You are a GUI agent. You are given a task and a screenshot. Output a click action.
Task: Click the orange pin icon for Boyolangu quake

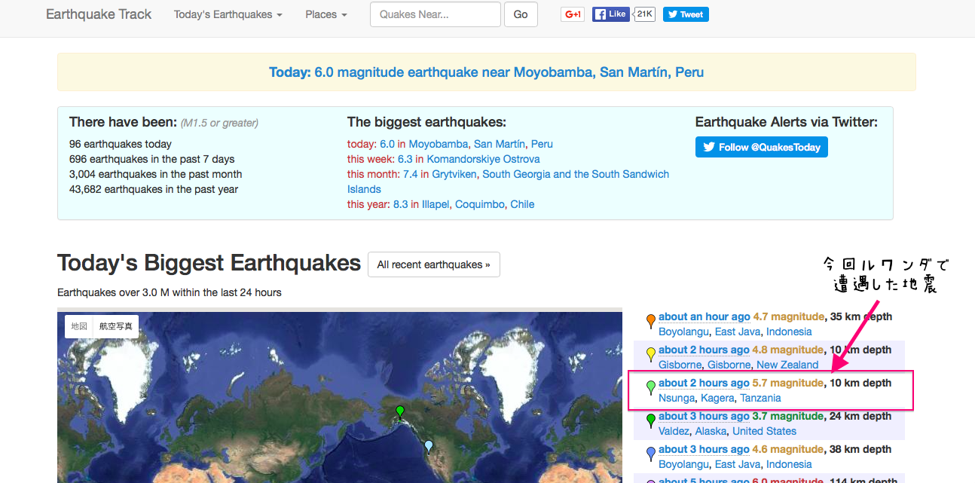[x=651, y=321]
